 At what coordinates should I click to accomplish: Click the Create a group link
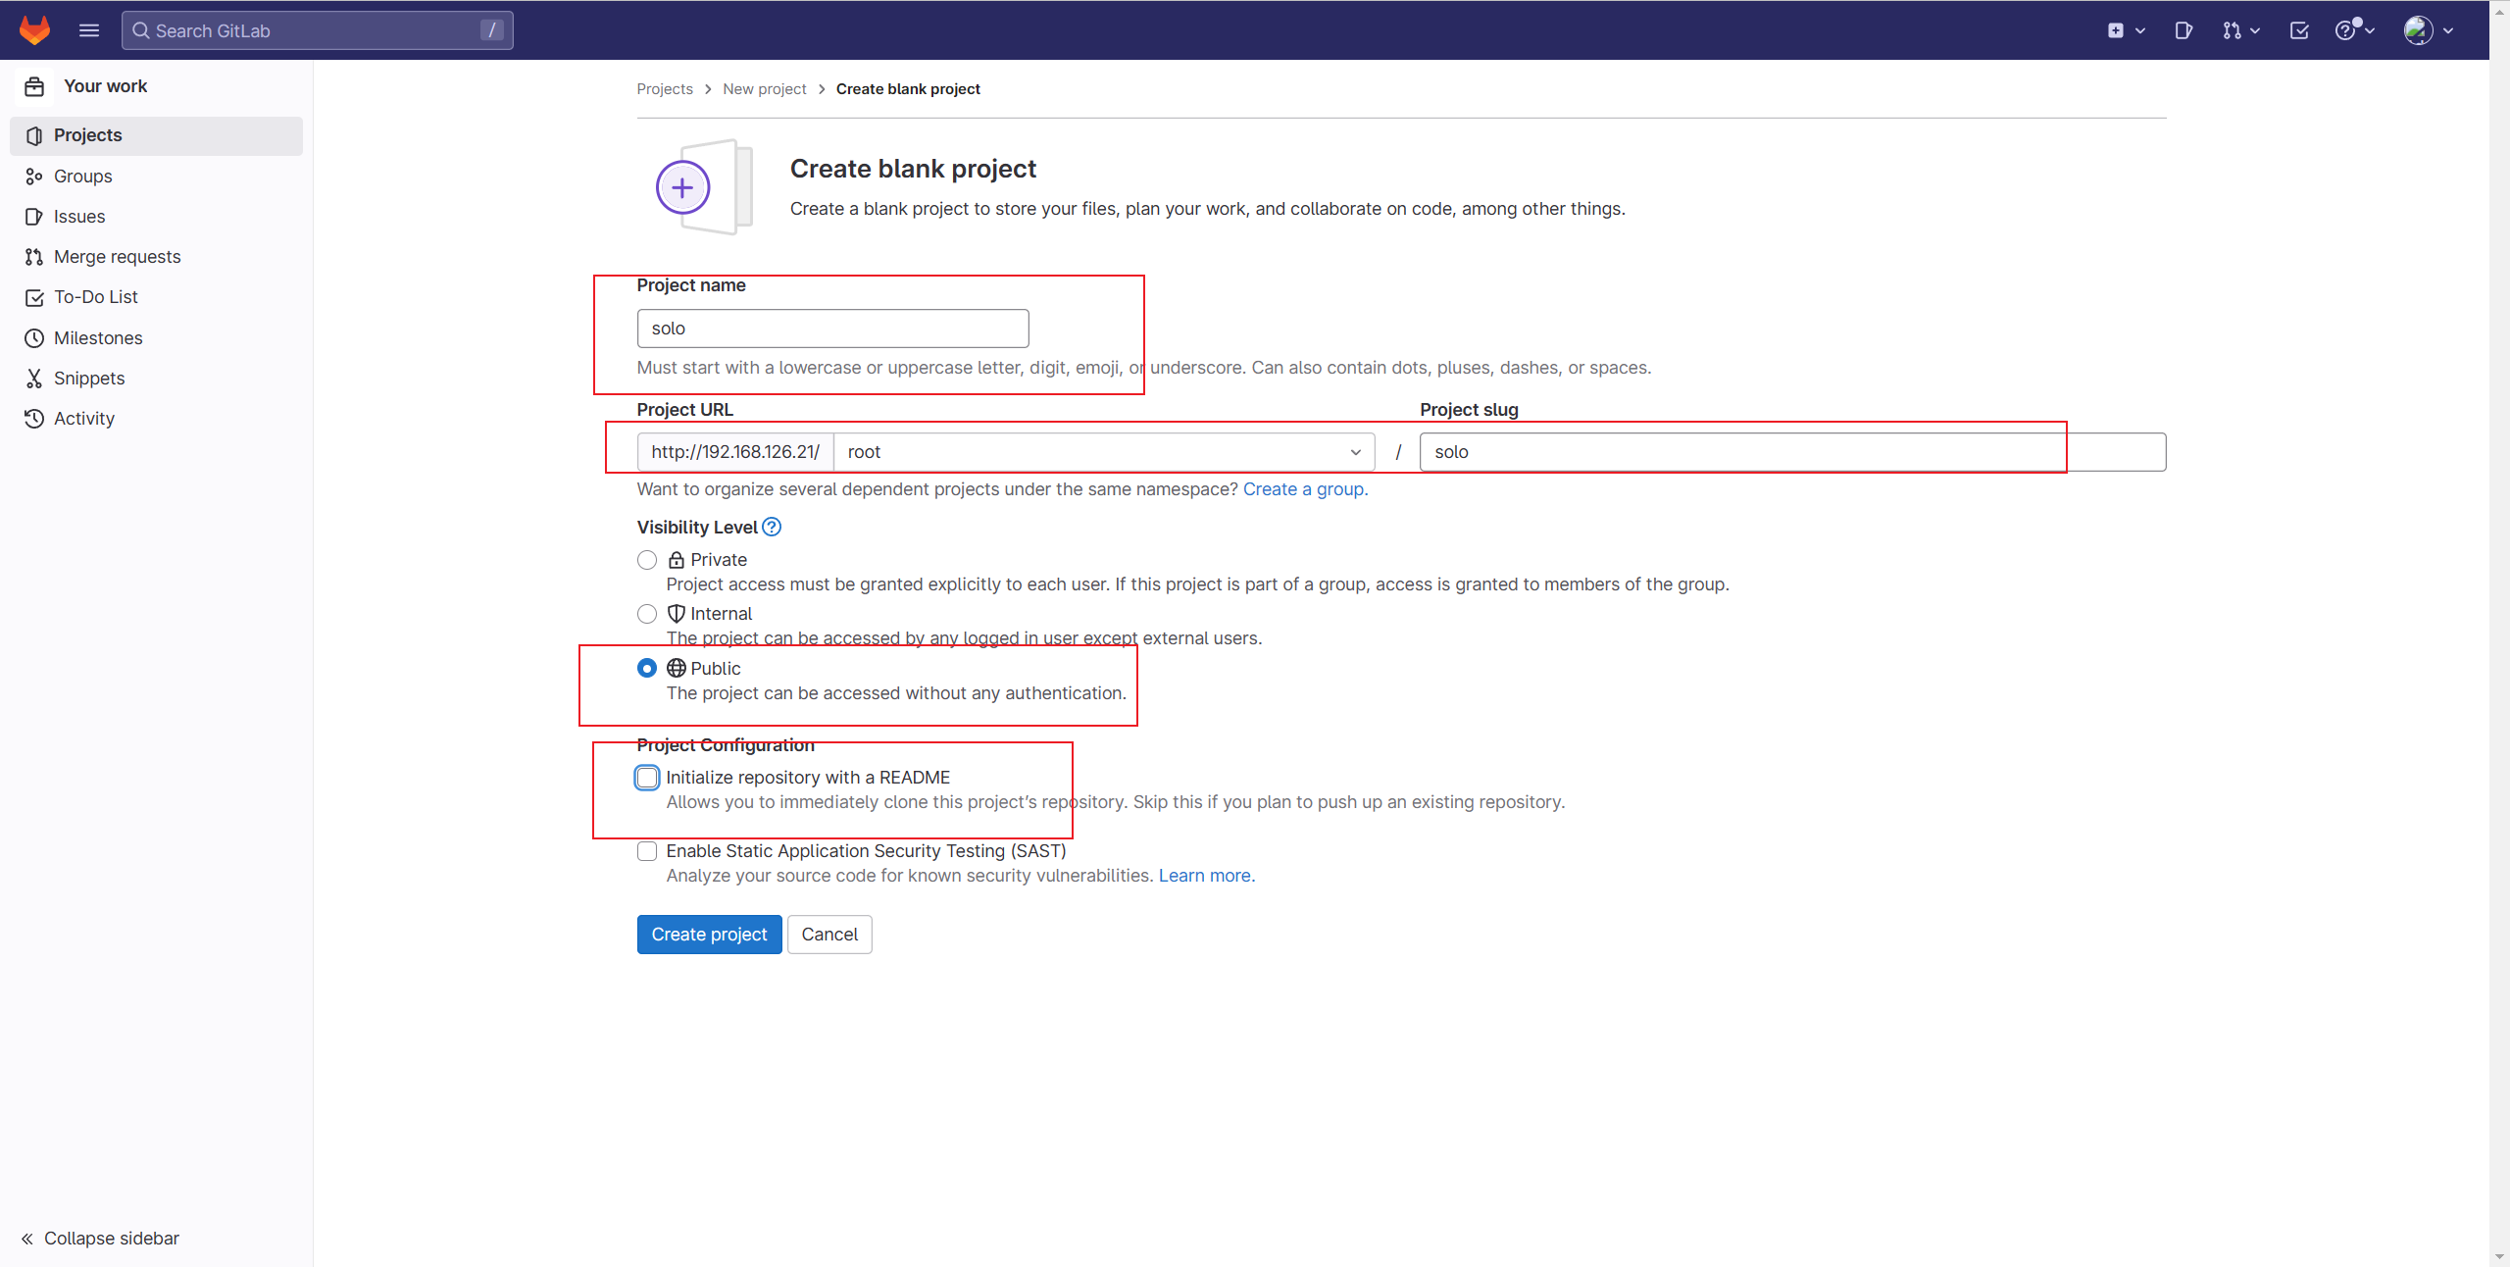click(1303, 488)
